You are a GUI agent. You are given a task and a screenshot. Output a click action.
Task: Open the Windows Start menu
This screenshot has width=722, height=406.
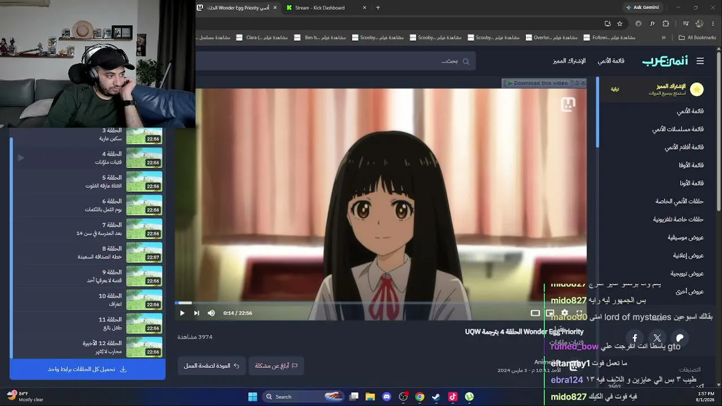(253, 396)
